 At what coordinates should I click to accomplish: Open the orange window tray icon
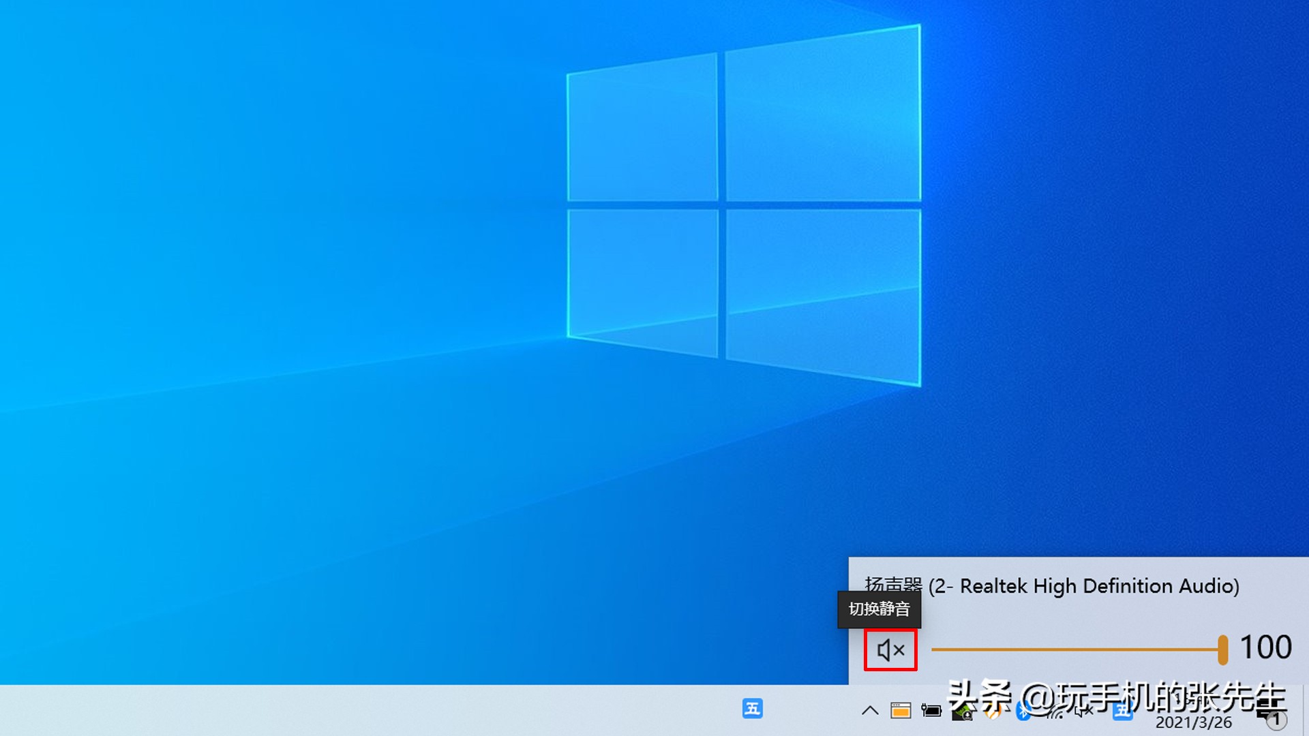click(901, 711)
